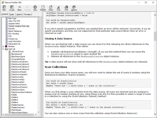Click the Closing A Data Source heading
Viewport: 157px width, 118px height.
[59, 39]
